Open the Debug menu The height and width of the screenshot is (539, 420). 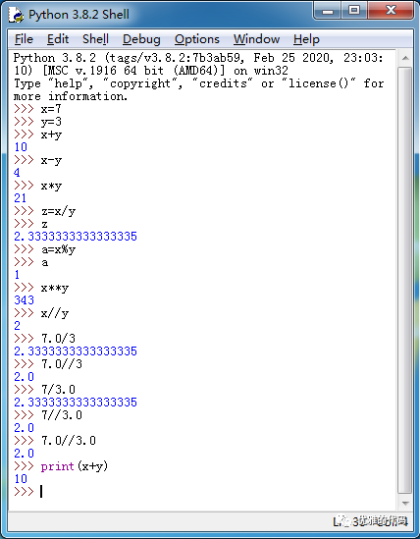pos(141,39)
